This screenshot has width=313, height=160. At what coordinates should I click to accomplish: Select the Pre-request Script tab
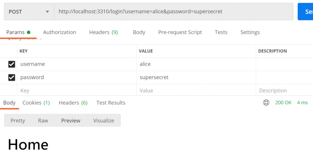point(180,32)
